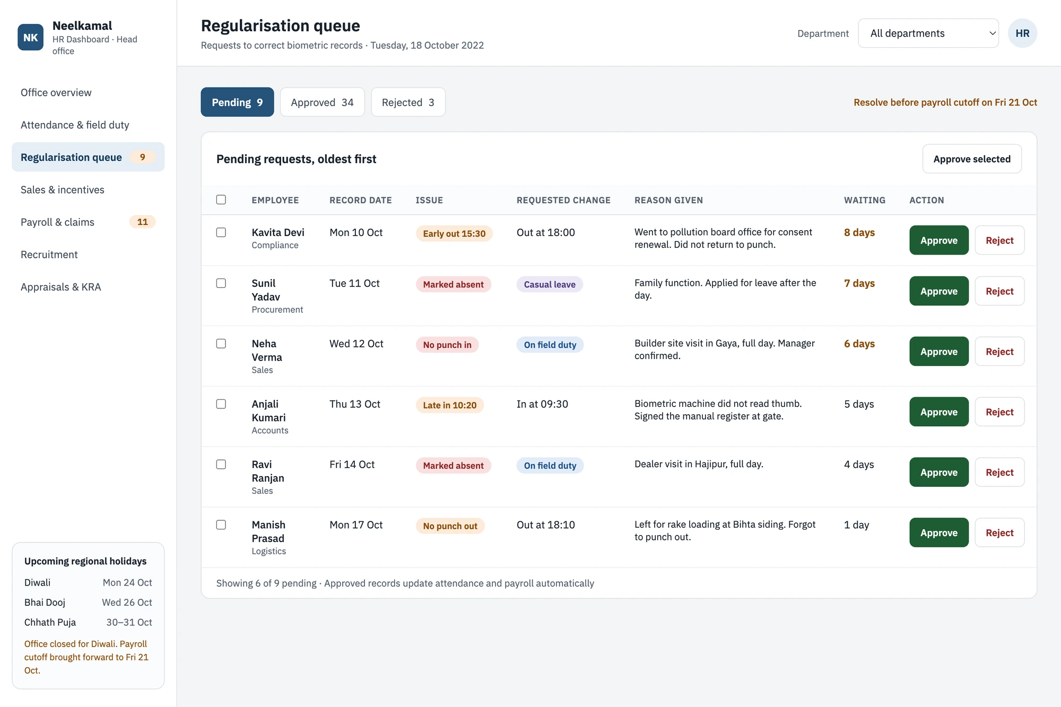Open Attendance & field duty page
This screenshot has height=707, width=1061.
(88, 125)
